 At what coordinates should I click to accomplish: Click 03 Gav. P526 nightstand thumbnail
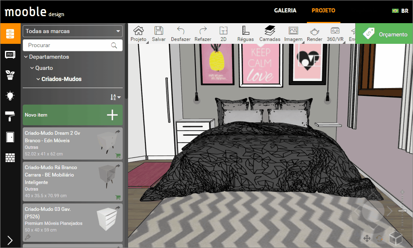pyautogui.click(x=107, y=219)
